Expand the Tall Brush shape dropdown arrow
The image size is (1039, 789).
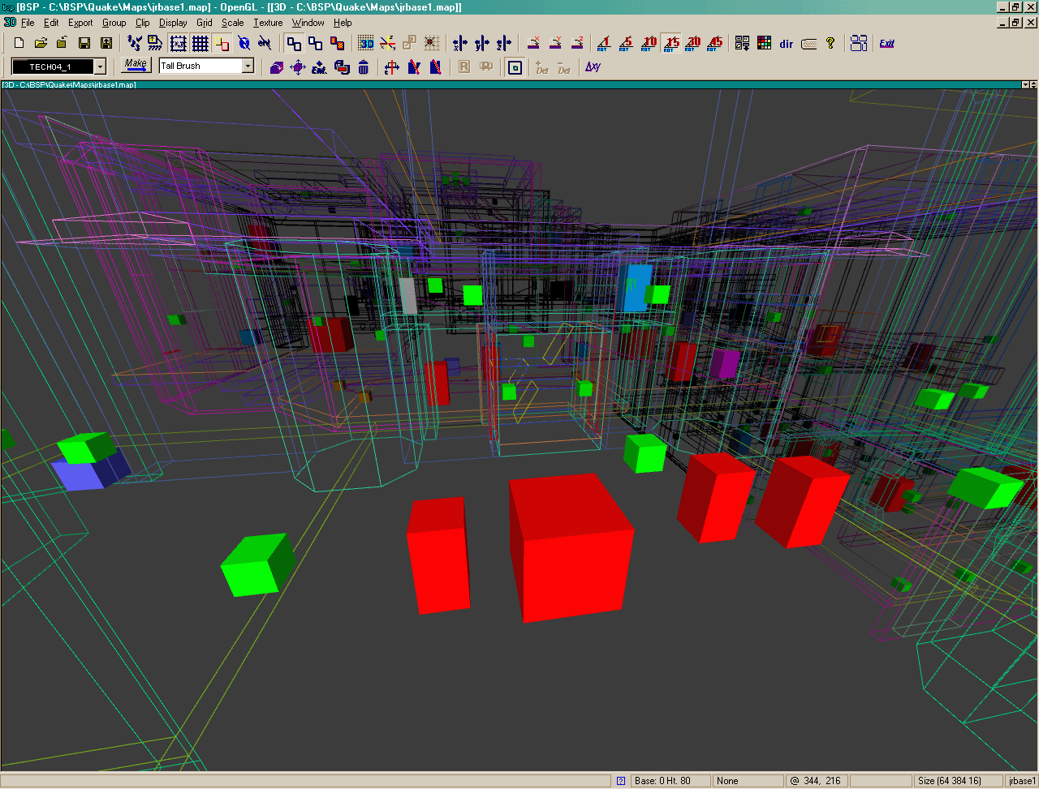pyautogui.click(x=248, y=66)
